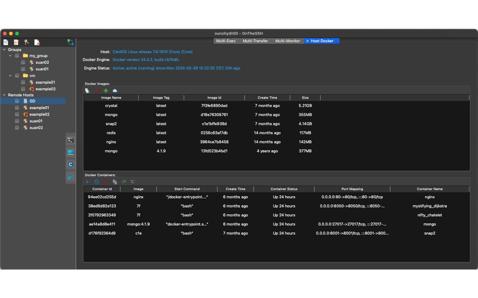Click the my_group folder icon
This screenshot has width=478, height=298.
click(25, 56)
